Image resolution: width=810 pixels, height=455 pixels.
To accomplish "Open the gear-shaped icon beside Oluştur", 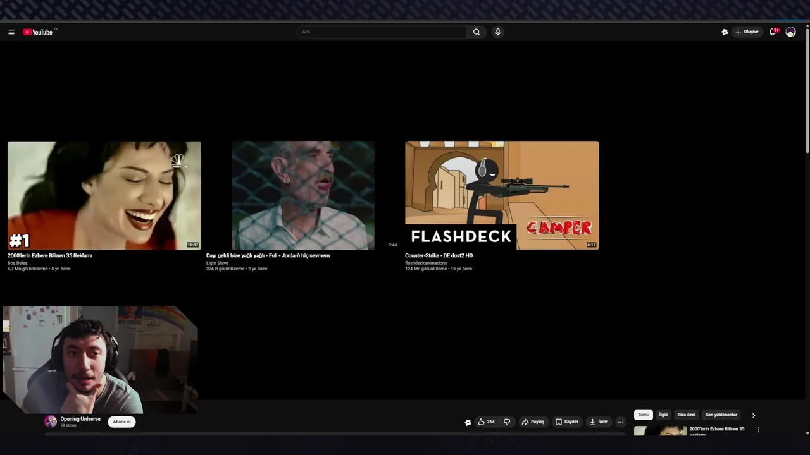I will coord(725,32).
